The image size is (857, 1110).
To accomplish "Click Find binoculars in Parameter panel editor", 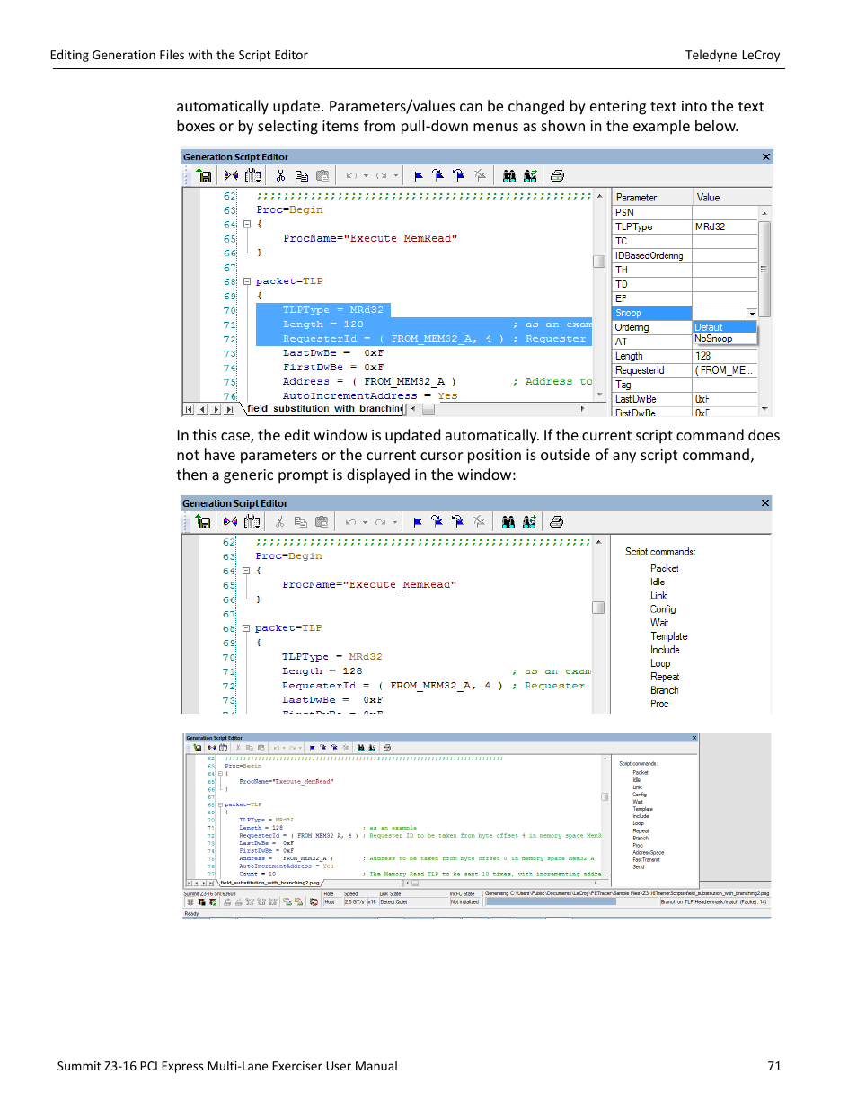I will 509,176.
